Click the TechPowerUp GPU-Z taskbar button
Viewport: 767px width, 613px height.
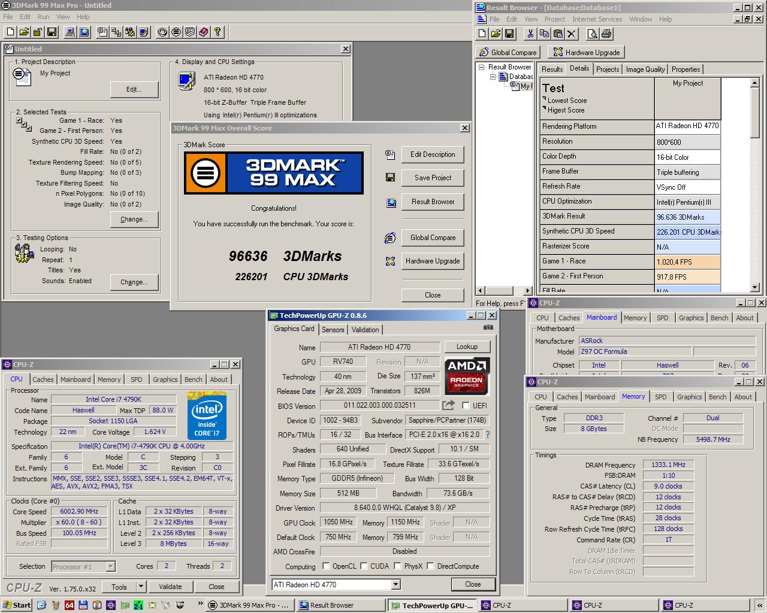(x=431, y=605)
